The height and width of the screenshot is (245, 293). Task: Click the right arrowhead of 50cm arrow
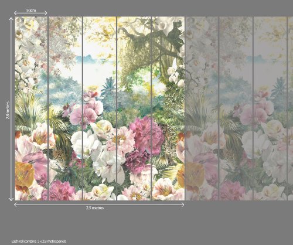click(46, 13)
